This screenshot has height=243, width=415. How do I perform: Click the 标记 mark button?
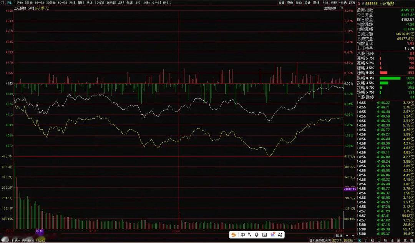[x=334, y=3]
